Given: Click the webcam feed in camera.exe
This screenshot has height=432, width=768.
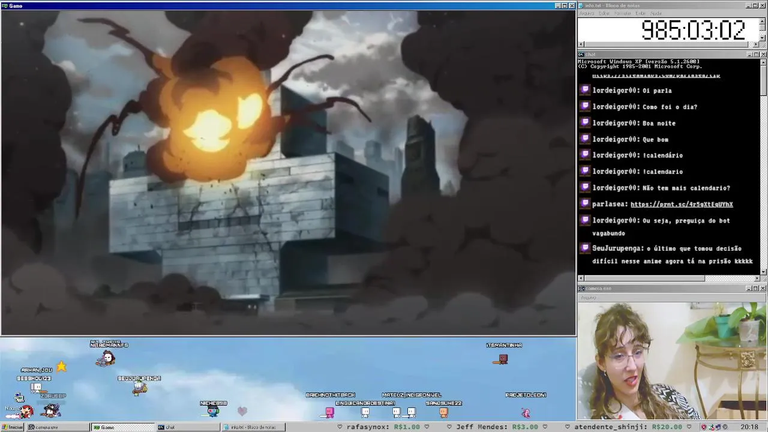Looking at the screenshot, I should click(x=672, y=361).
